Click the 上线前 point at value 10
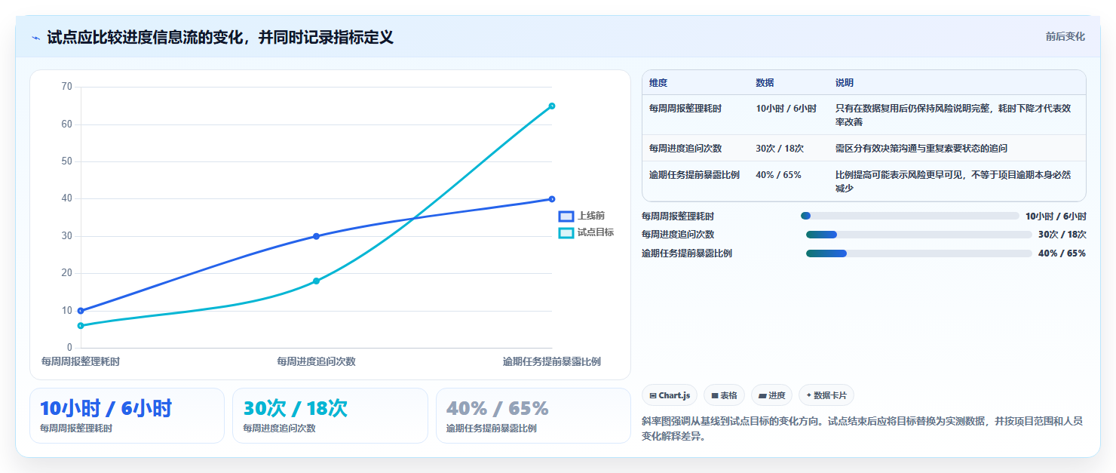The image size is (1116, 473). click(x=81, y=311)
